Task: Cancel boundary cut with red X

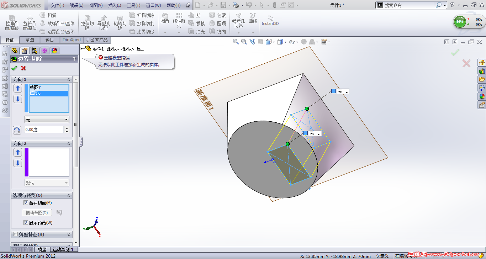Action: (23, 68)
